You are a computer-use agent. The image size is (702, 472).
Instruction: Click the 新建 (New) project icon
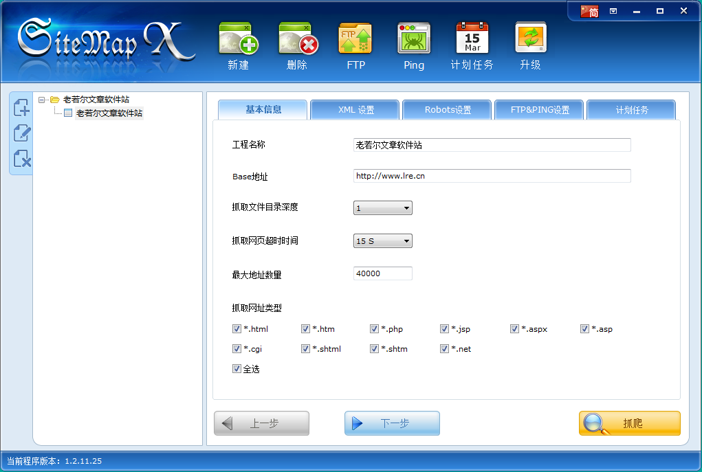[238, 39]
